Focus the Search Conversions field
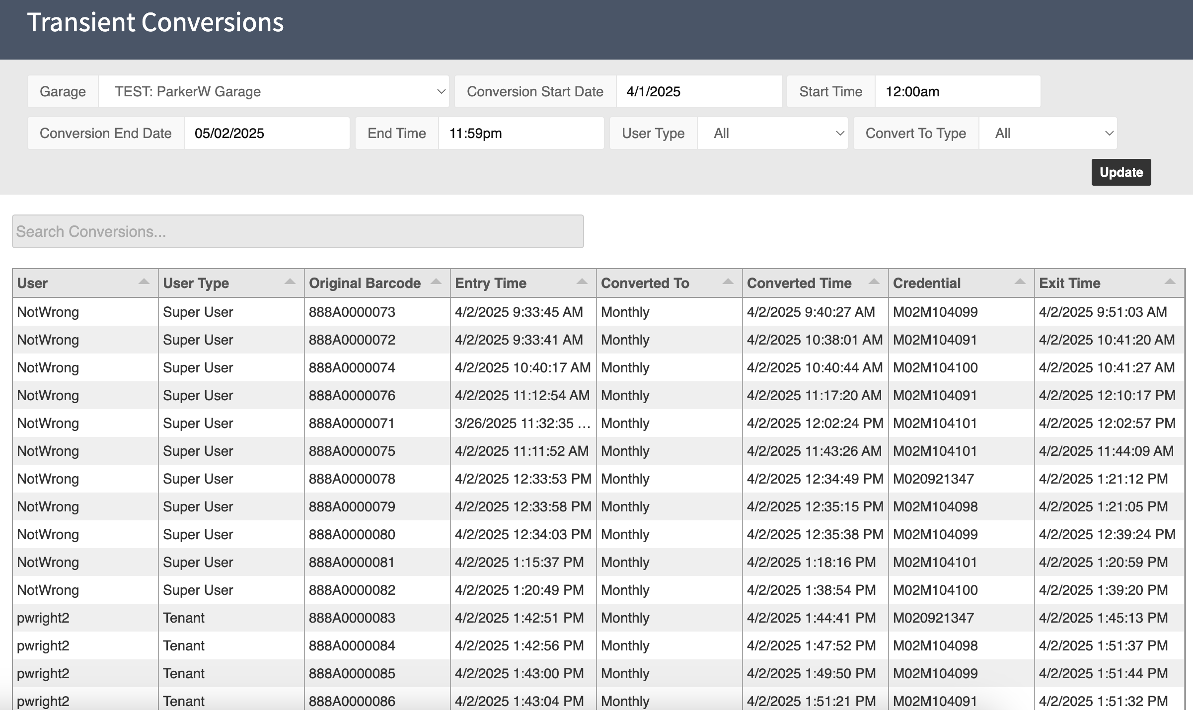1193x710 pixels. (x=298, y=231)
